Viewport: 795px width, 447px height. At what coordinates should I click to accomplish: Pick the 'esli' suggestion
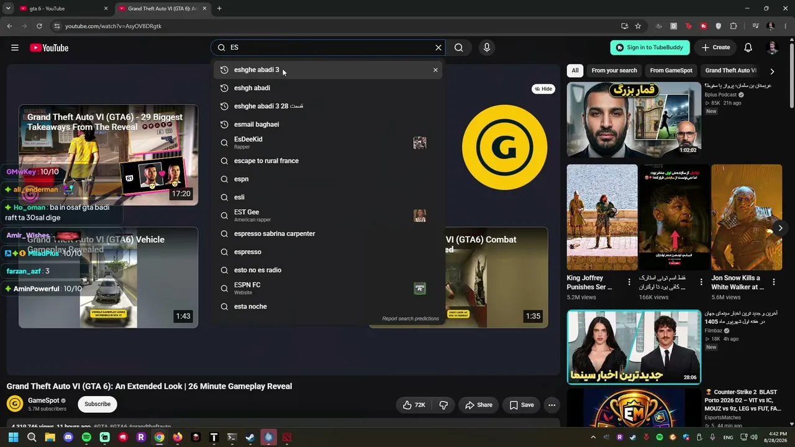coord(328,197)
